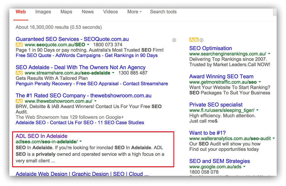Viewport: 286px width, 186px height.
Task: Open the Web results tab
Action: (21, 12)
